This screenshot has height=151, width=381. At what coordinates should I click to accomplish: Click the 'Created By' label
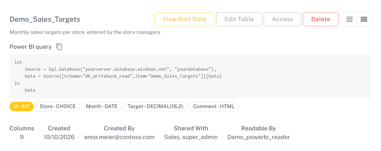pyautogui.click(x=119, y=128)
